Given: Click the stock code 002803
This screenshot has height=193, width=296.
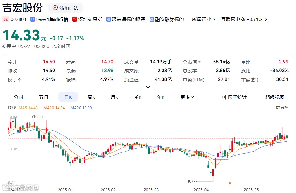Looking at the screenshot, I should [x=18, y=19].
